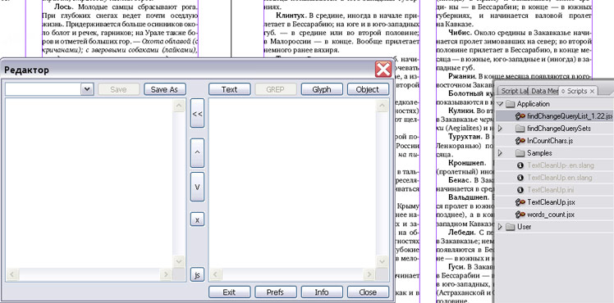Click the words_count.jsx script icon
Screen dimensions: 614x303
(520, 215)
